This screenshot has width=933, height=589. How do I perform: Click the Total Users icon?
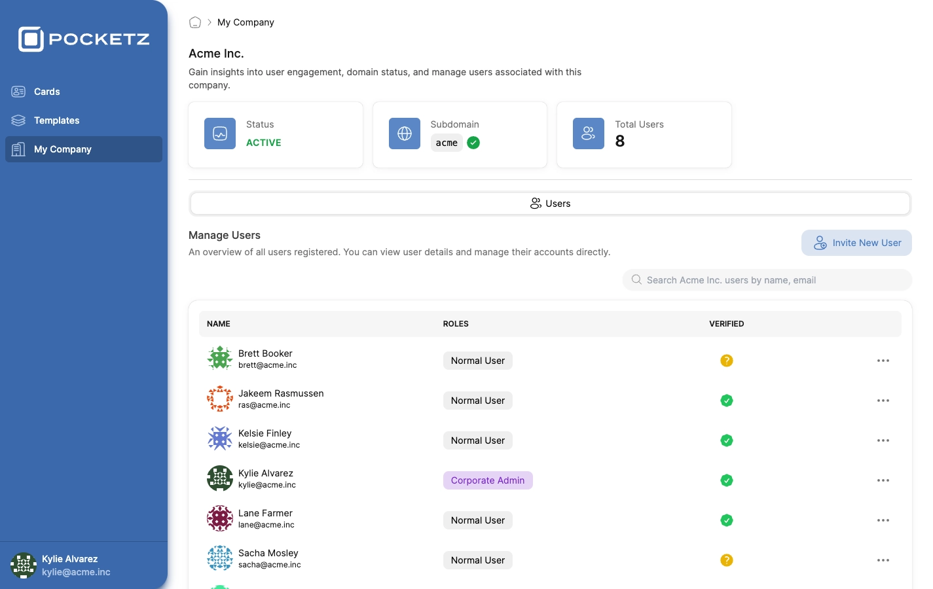point(589,134)
